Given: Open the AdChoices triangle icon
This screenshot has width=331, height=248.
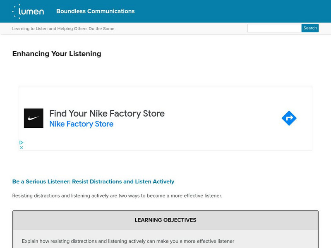Looking at the screenshot, I should tap(22, 143).
